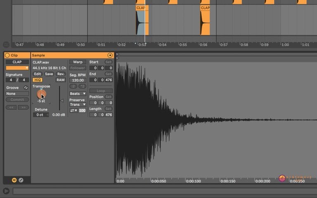
Task: Select the selected CLAP clip in arrangement
Action: coord(142,20)
